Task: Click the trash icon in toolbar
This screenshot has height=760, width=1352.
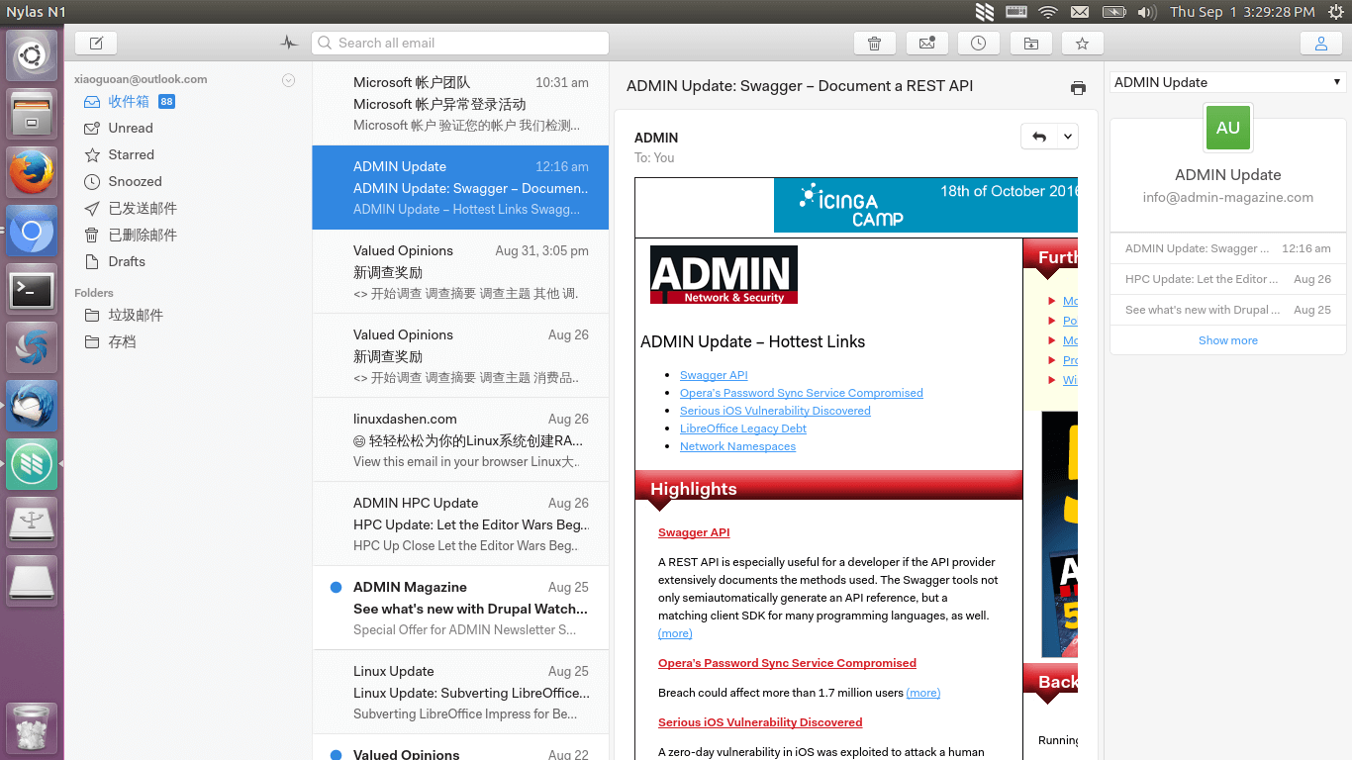Action: [x=874, y=44]
